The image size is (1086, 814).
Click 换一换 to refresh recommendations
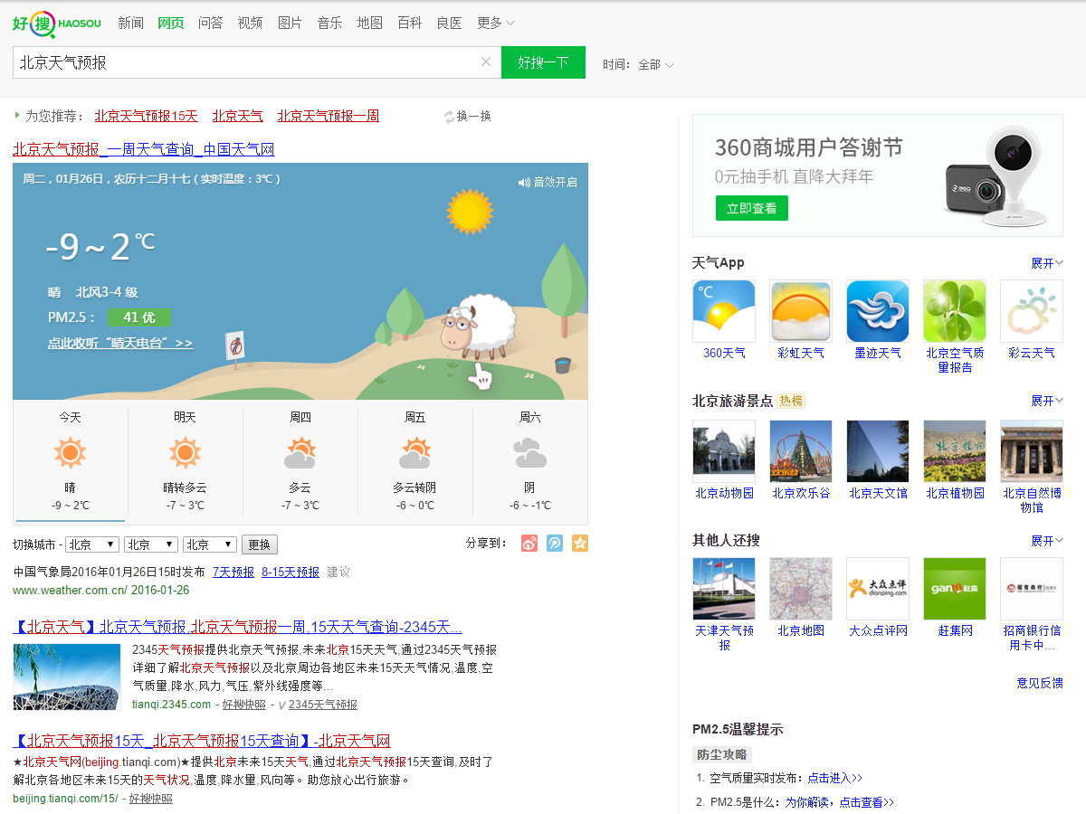tap(467, 116)
